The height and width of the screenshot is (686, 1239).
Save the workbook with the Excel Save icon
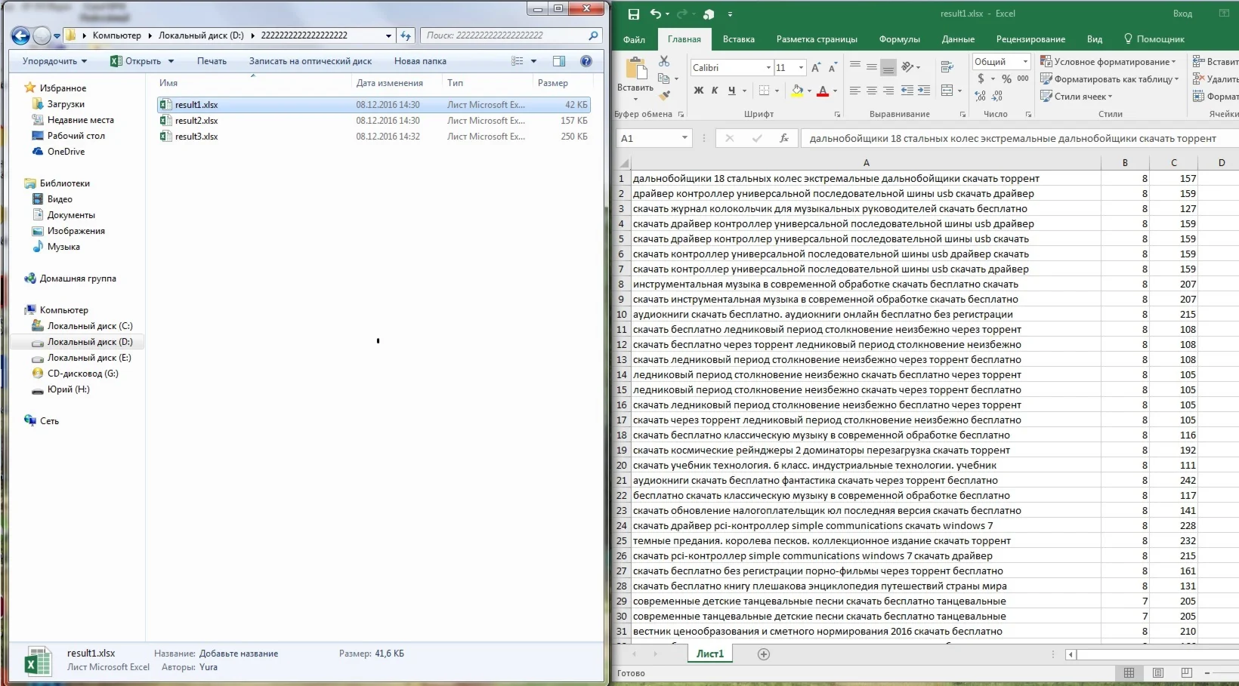634,14
